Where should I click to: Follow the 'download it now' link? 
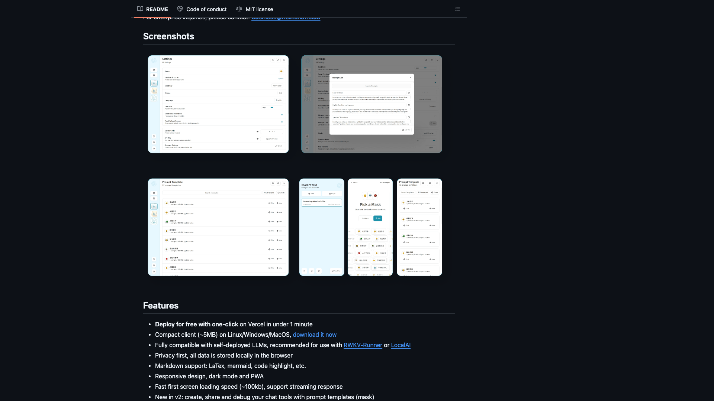[315, 335]
